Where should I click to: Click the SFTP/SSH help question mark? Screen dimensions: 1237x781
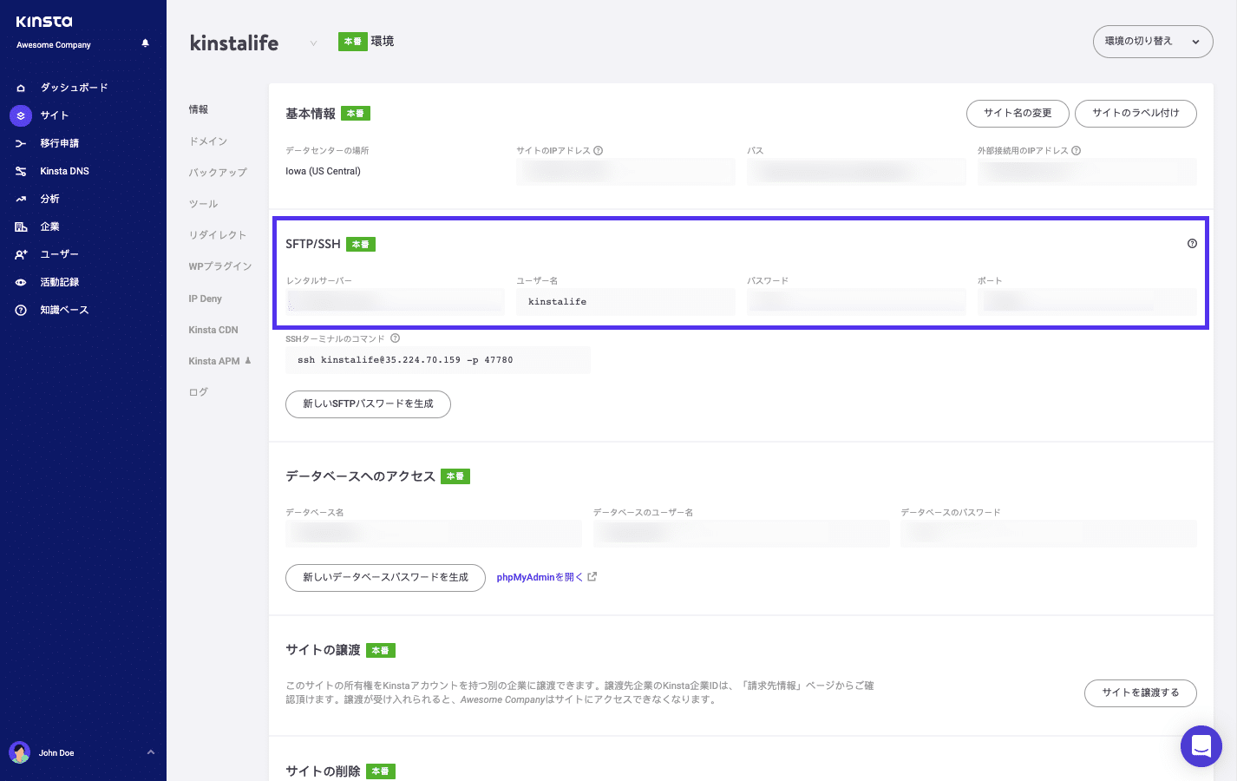tap(1192, 244)
